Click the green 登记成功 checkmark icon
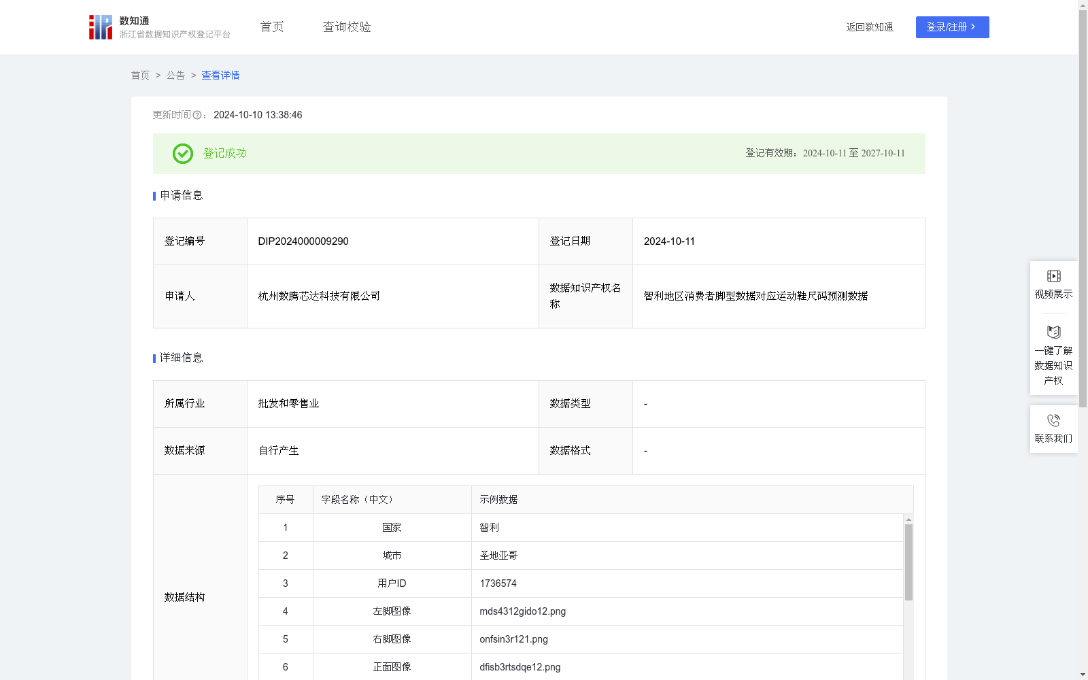The height and width of the screenshot is (680, 1088). 182,154
